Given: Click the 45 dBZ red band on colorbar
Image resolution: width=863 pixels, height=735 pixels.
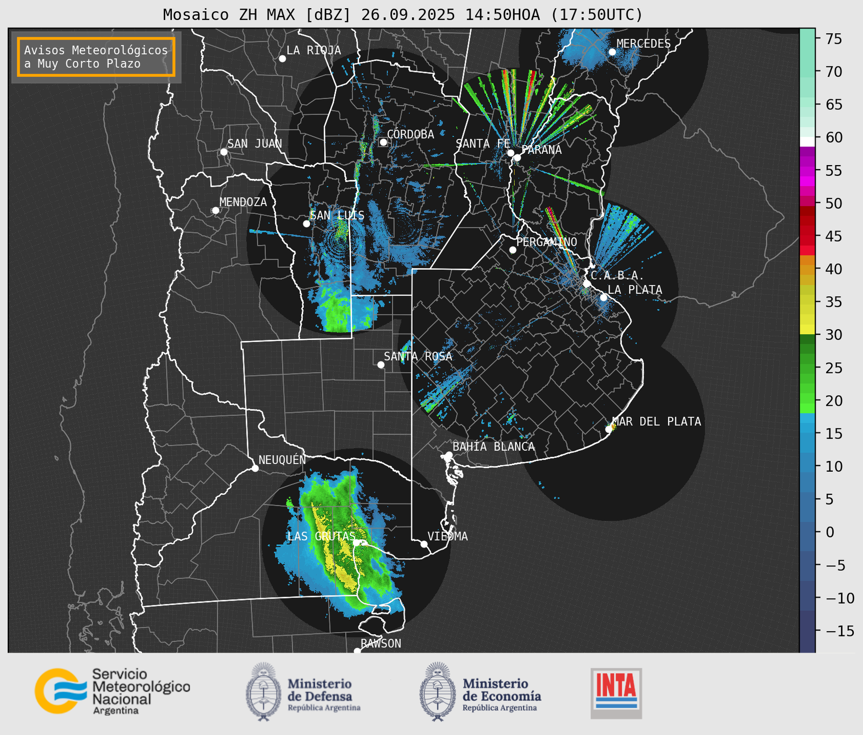Looking at the screenshot, I should point(807,236).
